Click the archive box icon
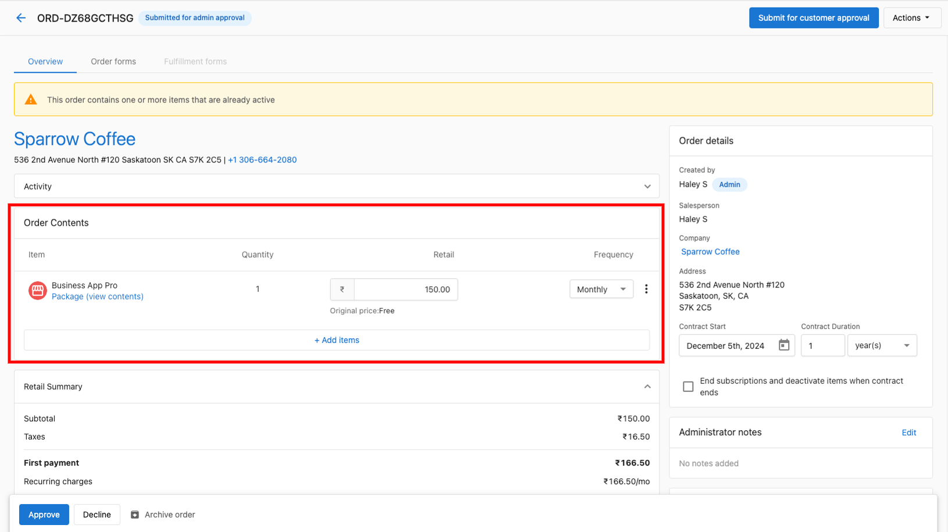The image size is (948, 532). click(x=135, y=515)
